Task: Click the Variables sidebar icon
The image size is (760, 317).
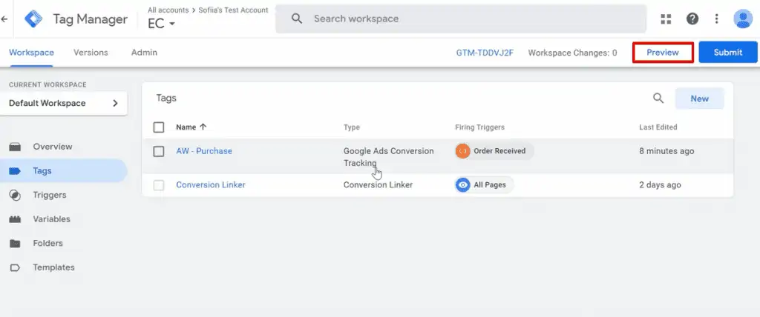Action: (x=15, y=219)
